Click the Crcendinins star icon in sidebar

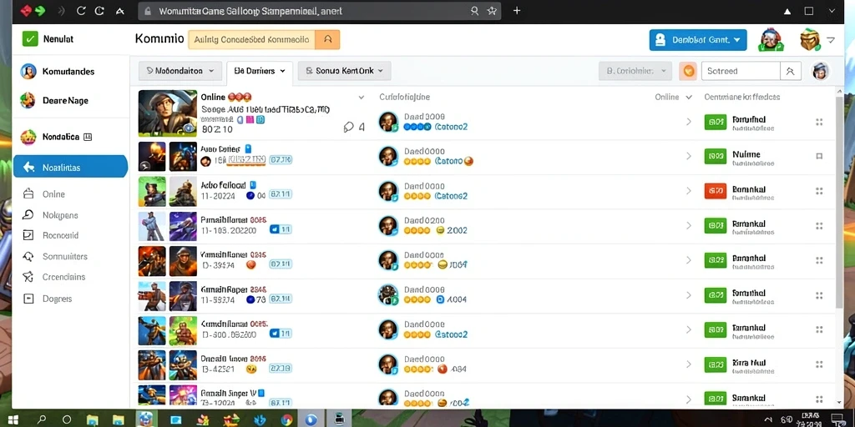click(x=28, y=277)
